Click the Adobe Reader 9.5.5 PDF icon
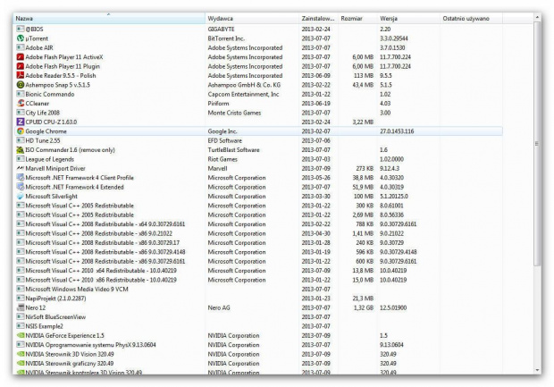Viewport: 554px width, 387px height. [x=21, y=75]
